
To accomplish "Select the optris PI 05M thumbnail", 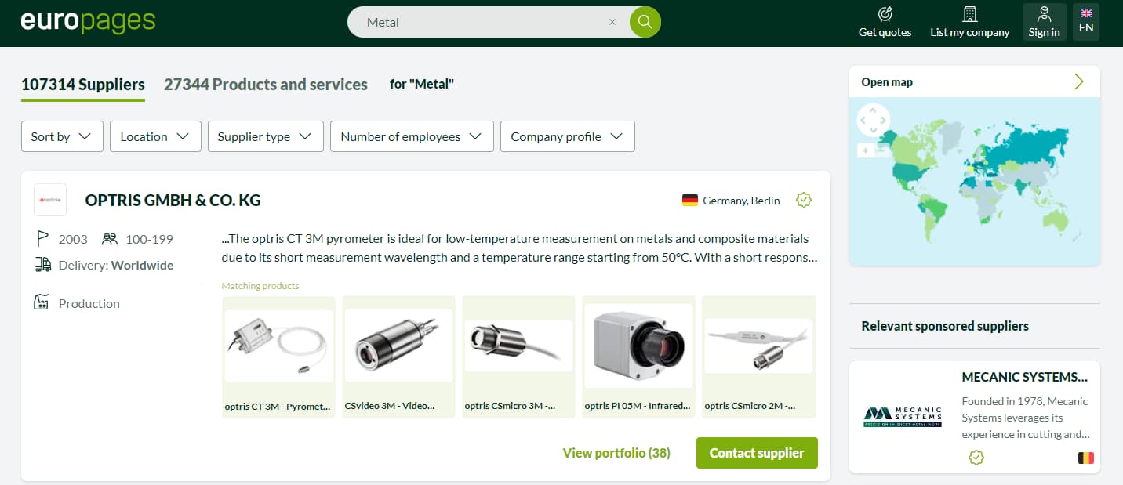I will pos(638,346).
